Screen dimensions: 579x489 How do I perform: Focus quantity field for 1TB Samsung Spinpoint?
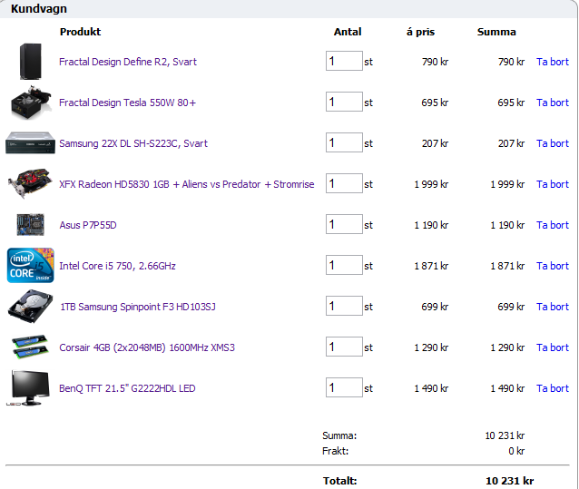(344, 306)
